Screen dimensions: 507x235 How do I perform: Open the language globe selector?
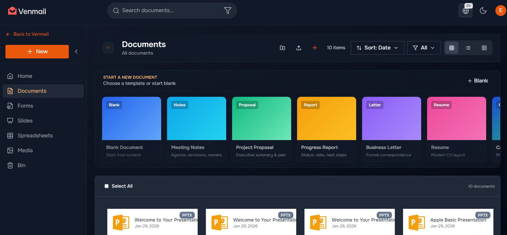pyautogui.click(x=466, y=11)
